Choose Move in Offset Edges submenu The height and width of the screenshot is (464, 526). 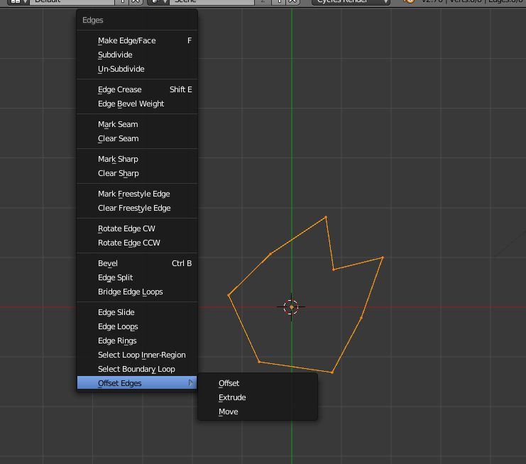(x=257, y=411)
